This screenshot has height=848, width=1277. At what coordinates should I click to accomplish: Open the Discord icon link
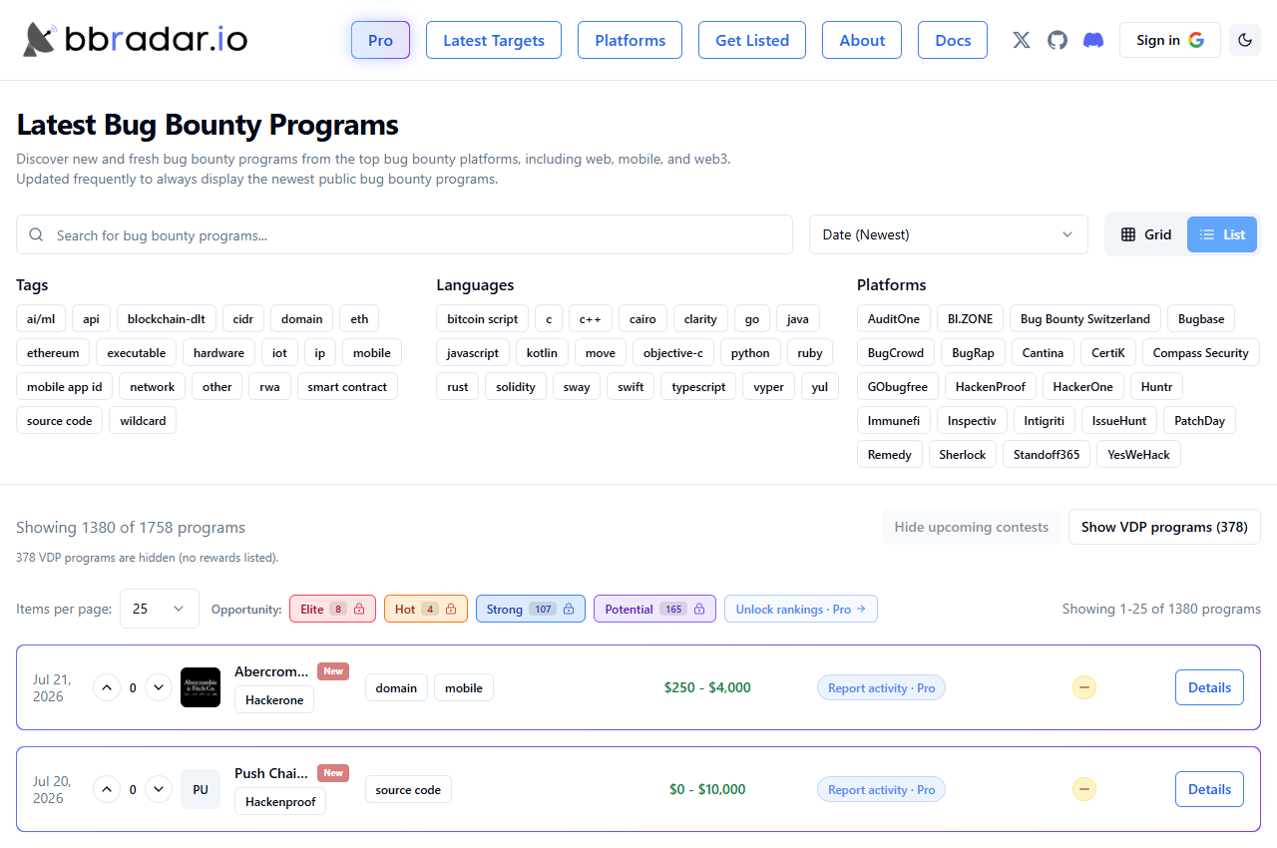[x=1093, y=40]
